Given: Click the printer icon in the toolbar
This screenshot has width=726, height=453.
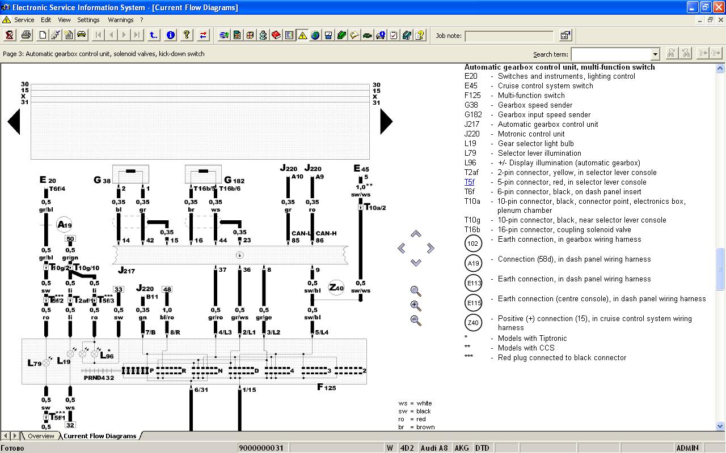Looking at the screenshot, I should pyautogui.click(x=26, y=35).
